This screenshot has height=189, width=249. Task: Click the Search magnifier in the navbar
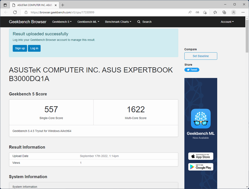139,22
